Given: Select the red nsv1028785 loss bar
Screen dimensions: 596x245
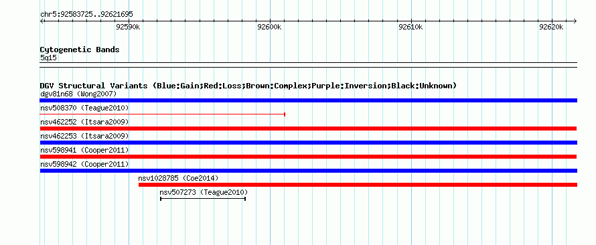Looking at the screenshot, I should pyautogui.click(x=358, y=185).
